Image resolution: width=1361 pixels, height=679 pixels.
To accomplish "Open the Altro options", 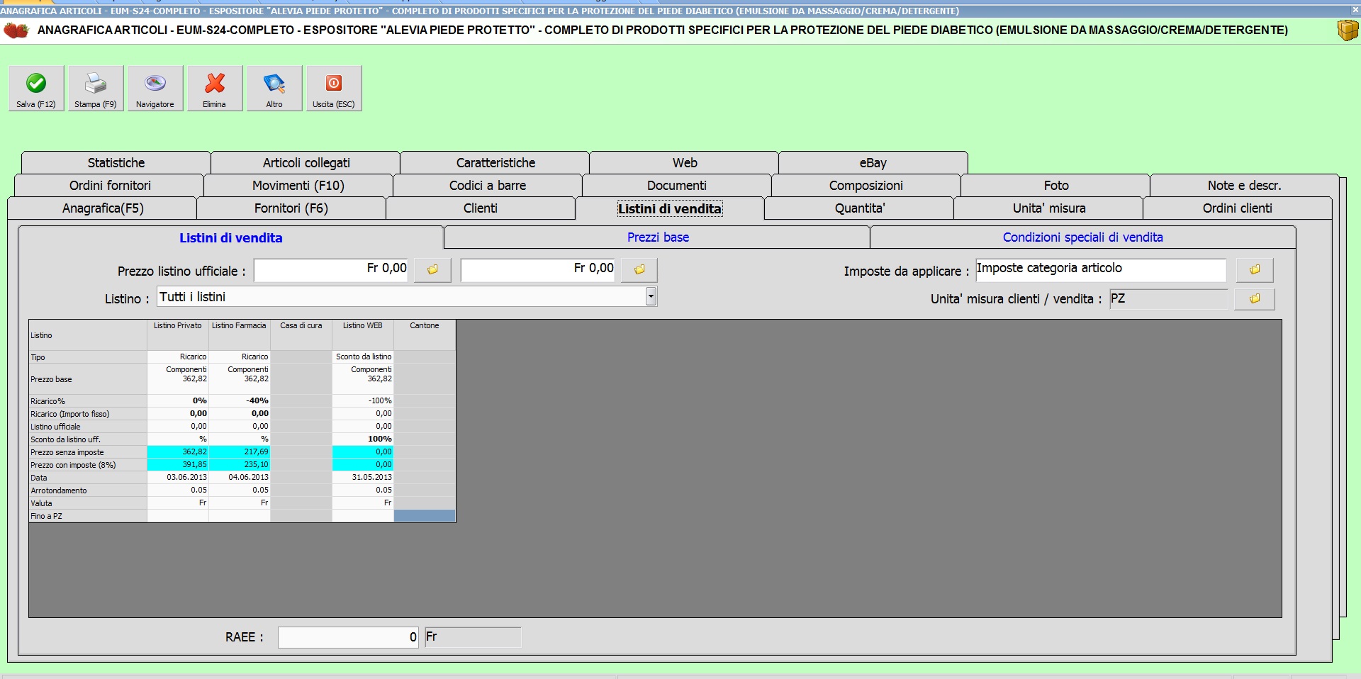I will pyautogui.click(x=274, y=89).
